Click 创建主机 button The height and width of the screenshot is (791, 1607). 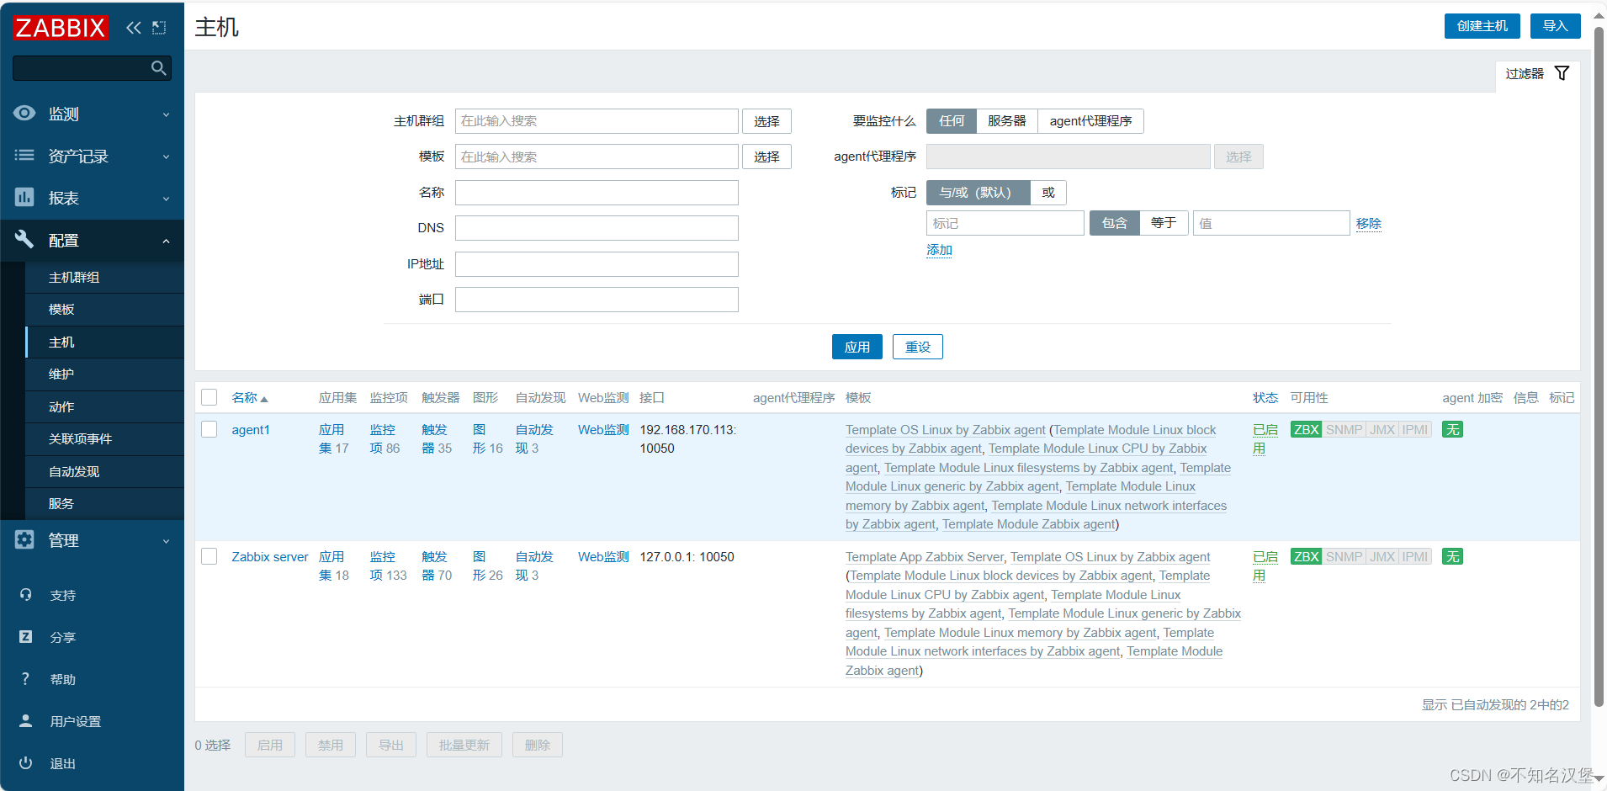tap(1482, 26)
